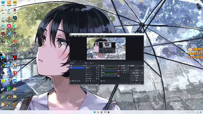Open the Profile menu in OBS
This screenshot has height=114, width=203.
coord(90,36)
